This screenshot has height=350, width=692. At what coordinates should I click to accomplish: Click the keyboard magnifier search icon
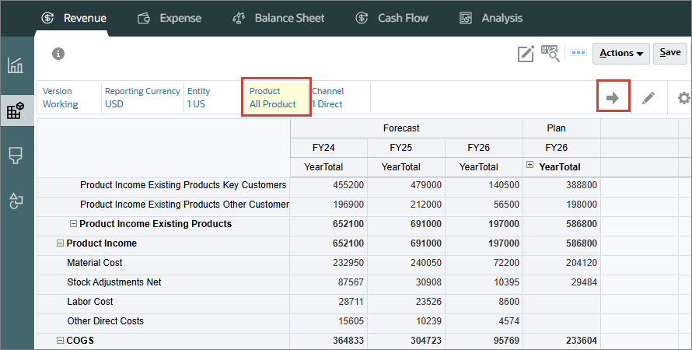click(x=550, y=54)
